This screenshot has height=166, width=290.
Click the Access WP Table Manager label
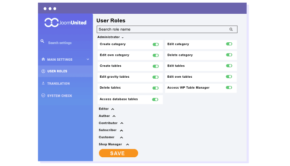coord(188,88)
